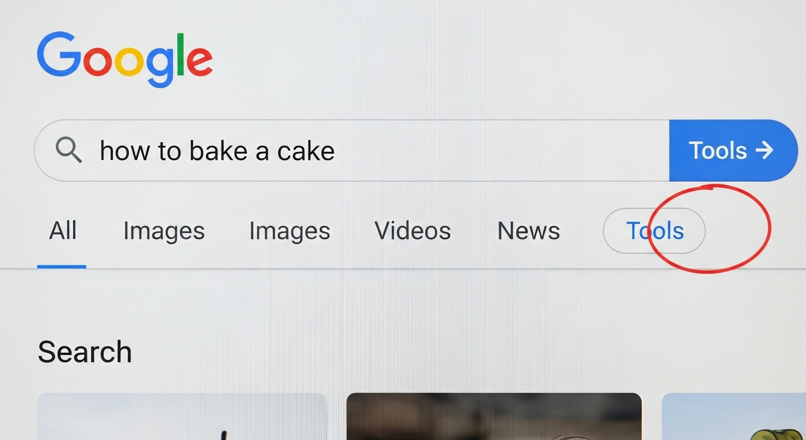Click the magnifying glass search icon
This screenshot has height=440, width=806.
click(x=68, y=150)
